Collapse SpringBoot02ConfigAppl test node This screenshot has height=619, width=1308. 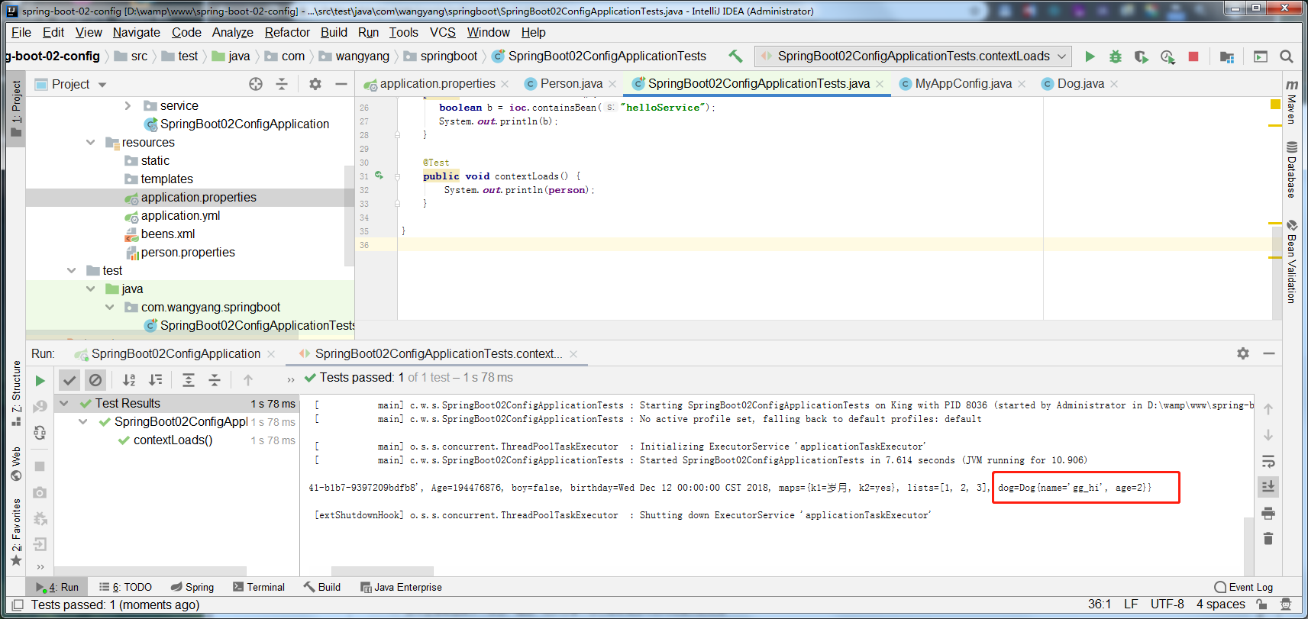click(x=83, y=422)
